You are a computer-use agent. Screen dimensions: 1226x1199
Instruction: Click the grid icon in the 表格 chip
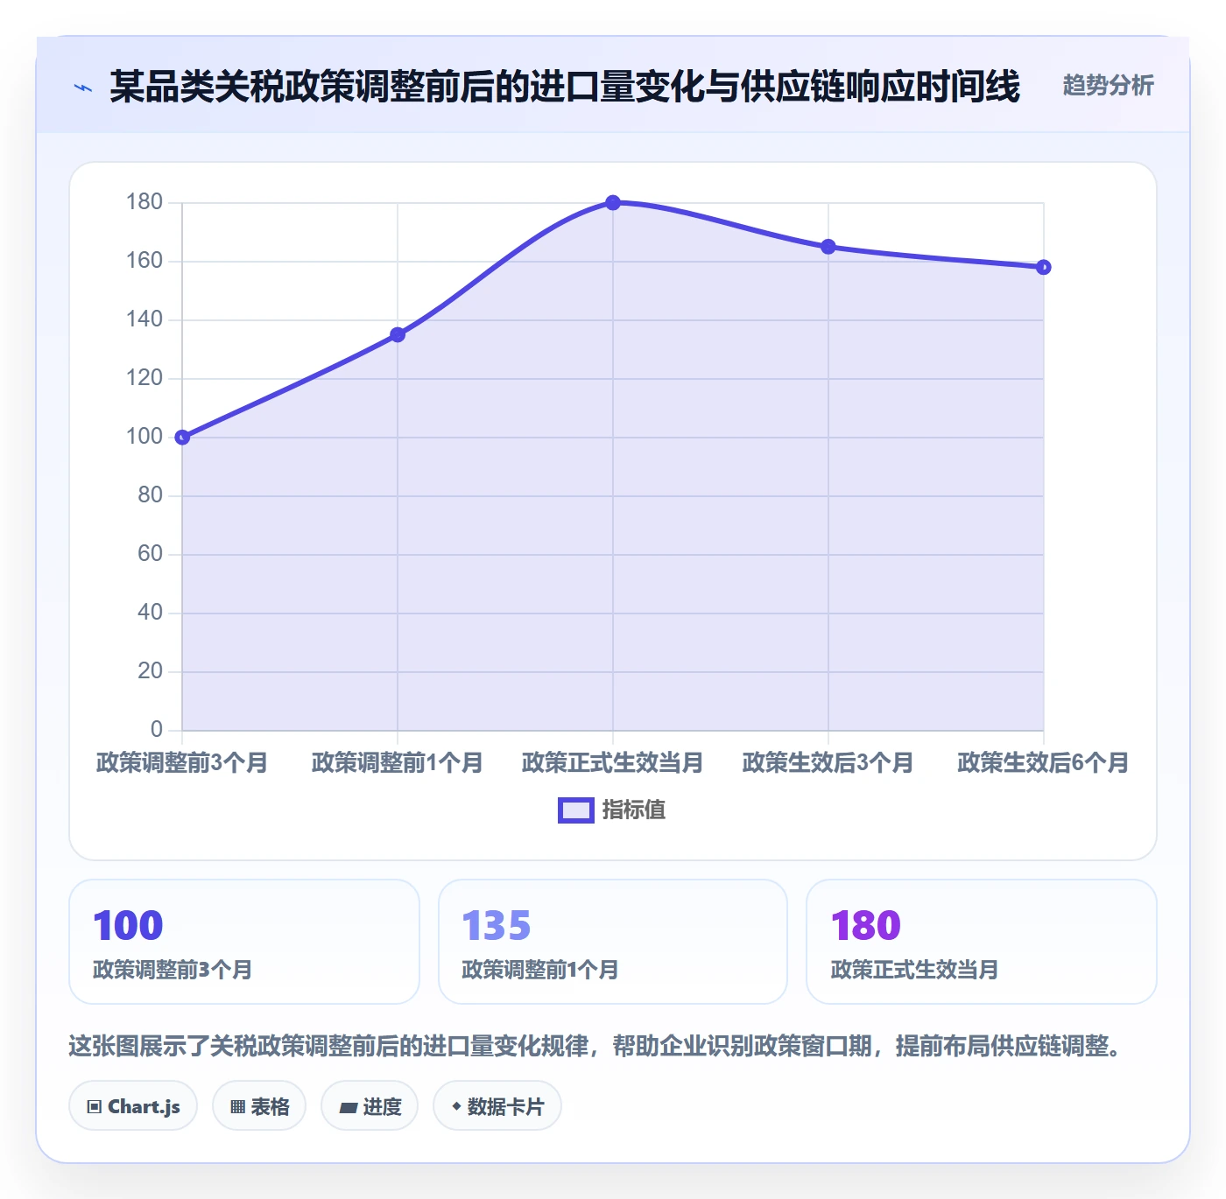237,1107
